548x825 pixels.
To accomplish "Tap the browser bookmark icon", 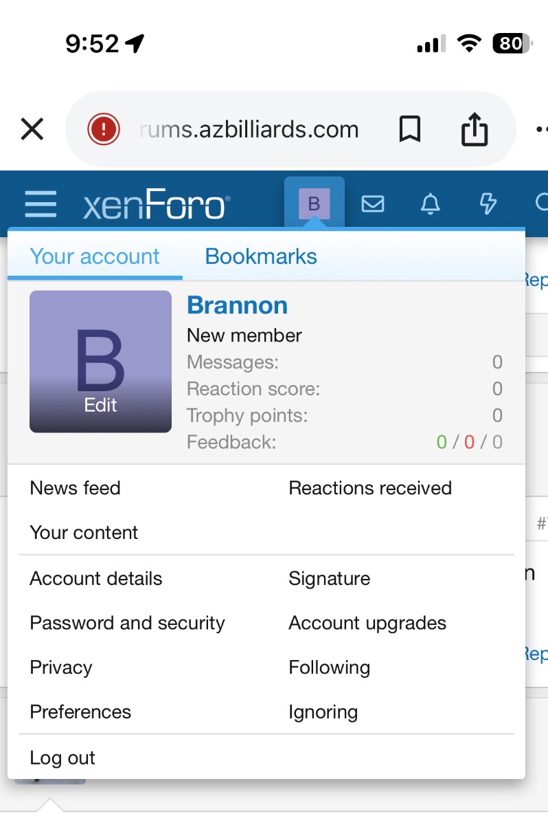I will [x=410, y=129].
